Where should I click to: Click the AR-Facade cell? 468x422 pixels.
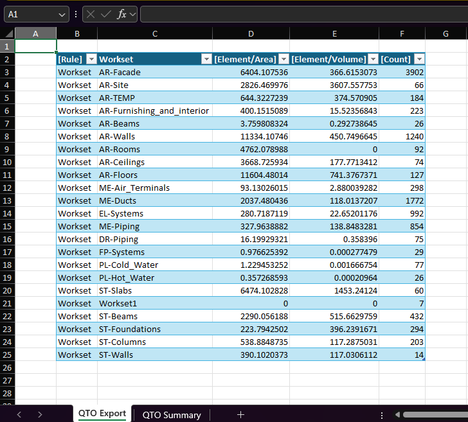tap(155, 72)
